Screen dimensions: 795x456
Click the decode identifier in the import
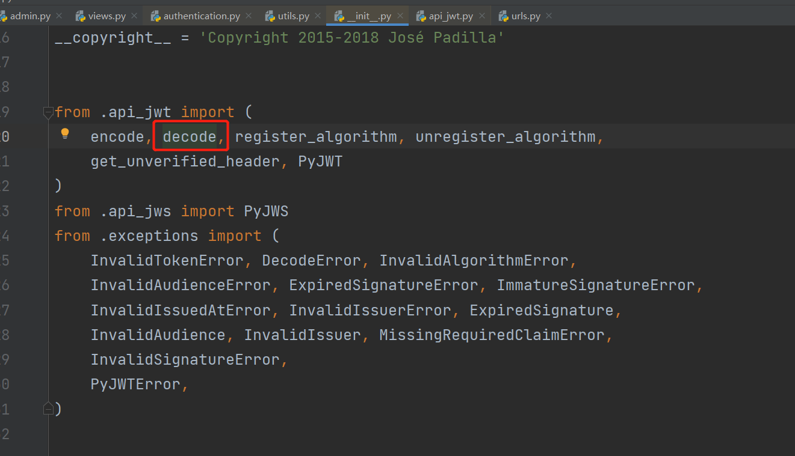point(190,137)
